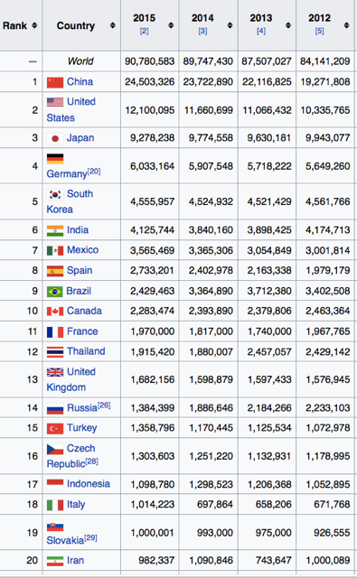This screenshot has height=578, width=357.
Task: Open the Mexico country link
Action: pyautogui.click(x=82, y=250)
